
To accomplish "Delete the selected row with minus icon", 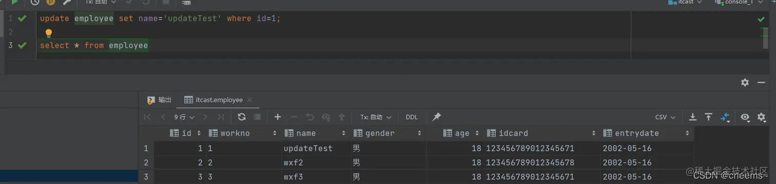I will 294,117.
